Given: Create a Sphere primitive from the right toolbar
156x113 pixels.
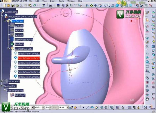Looking at the screenshot, I should (x=147, y=62).
